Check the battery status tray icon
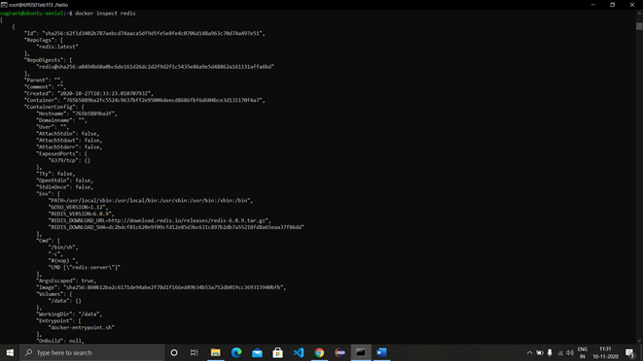 (x=540, y=352)
